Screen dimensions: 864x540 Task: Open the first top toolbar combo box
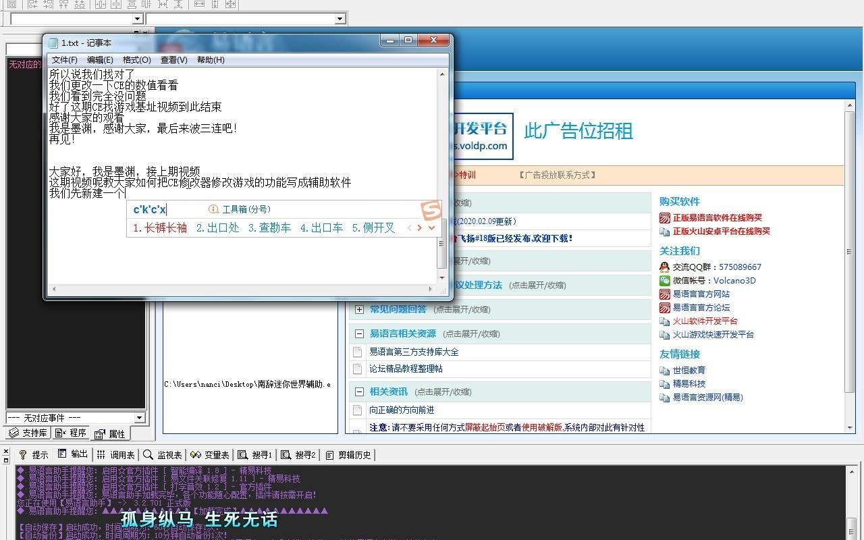138,19
